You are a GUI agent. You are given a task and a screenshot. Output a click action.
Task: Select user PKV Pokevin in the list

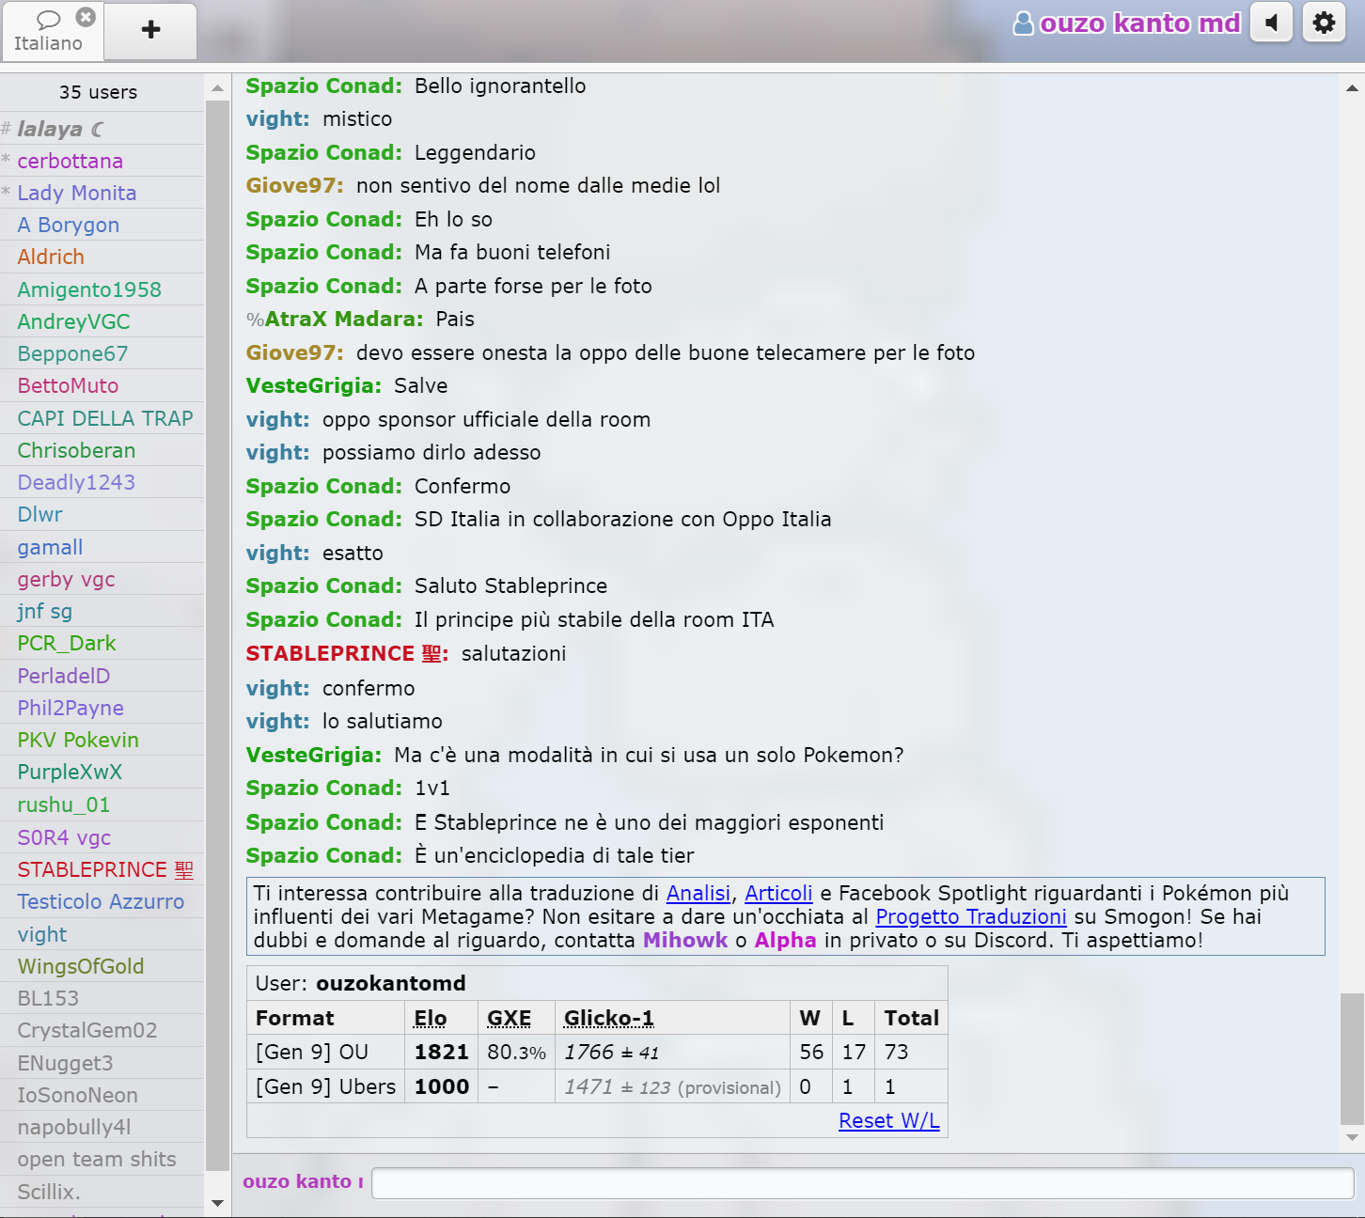(102, 740)
